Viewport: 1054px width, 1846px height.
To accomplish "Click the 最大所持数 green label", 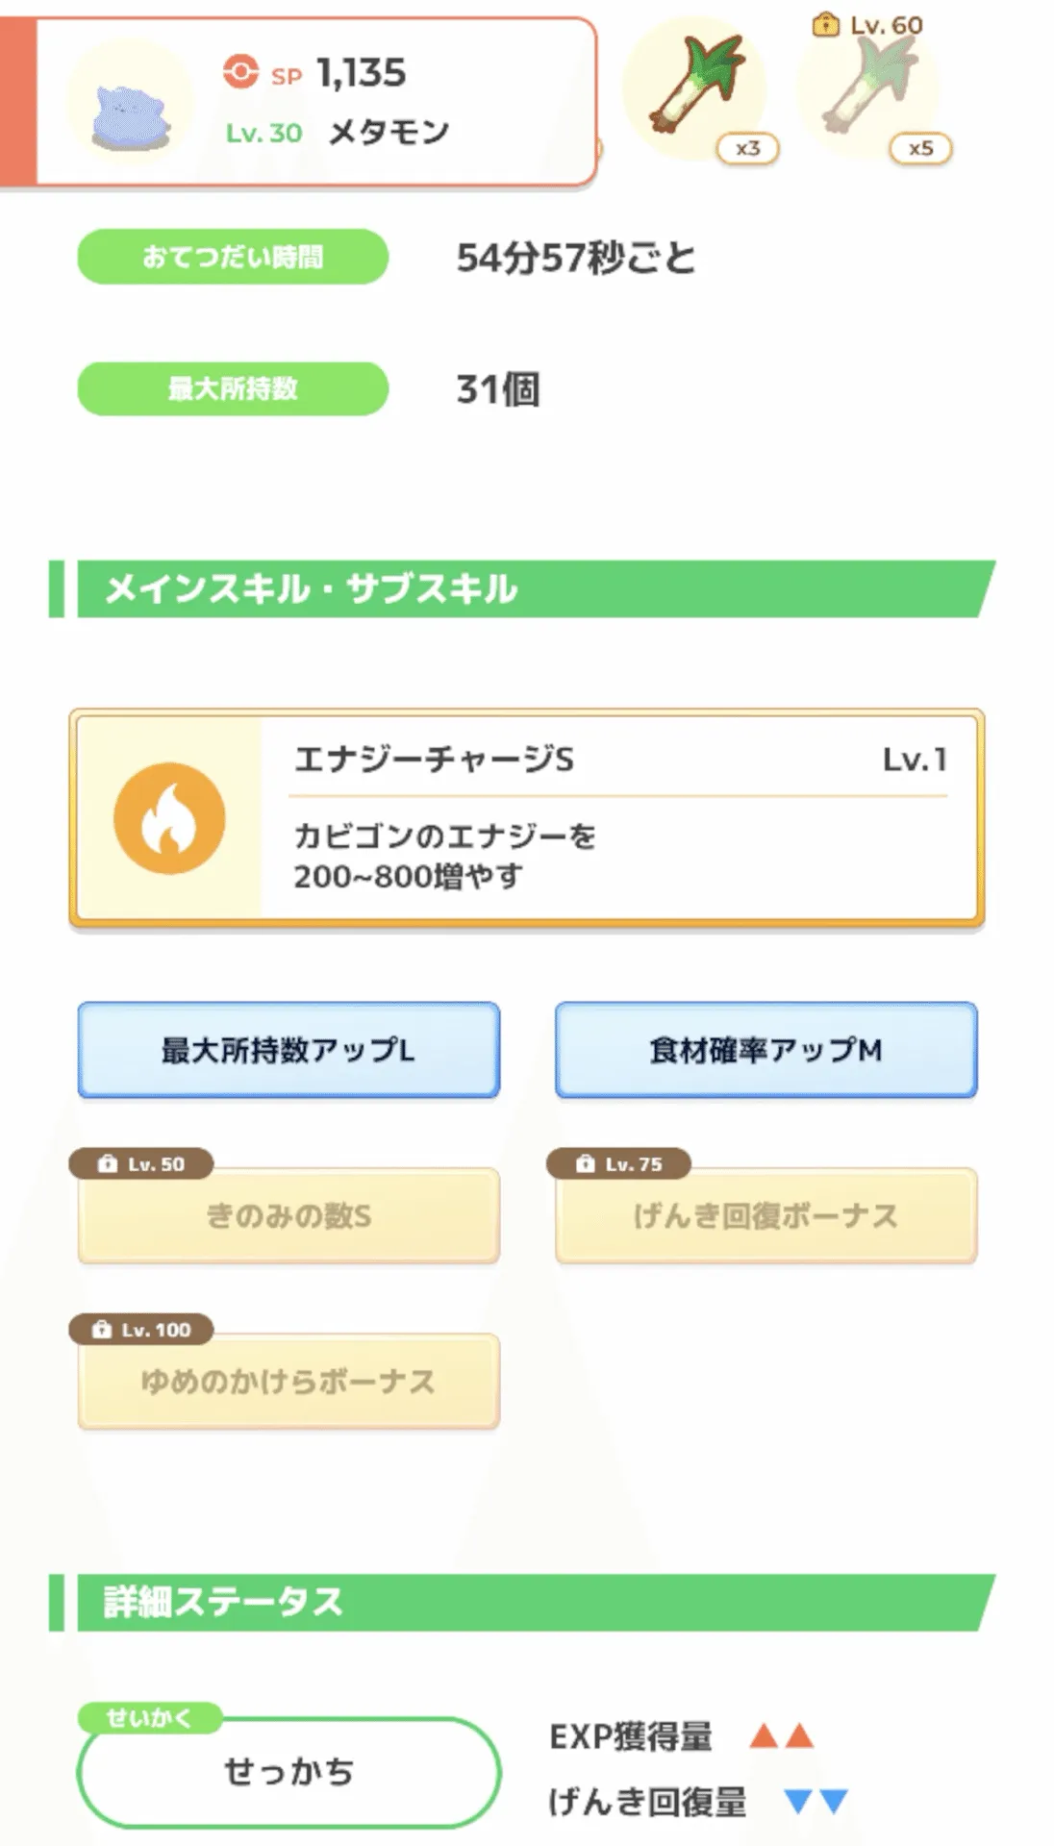I will click(x=233, y=389).
